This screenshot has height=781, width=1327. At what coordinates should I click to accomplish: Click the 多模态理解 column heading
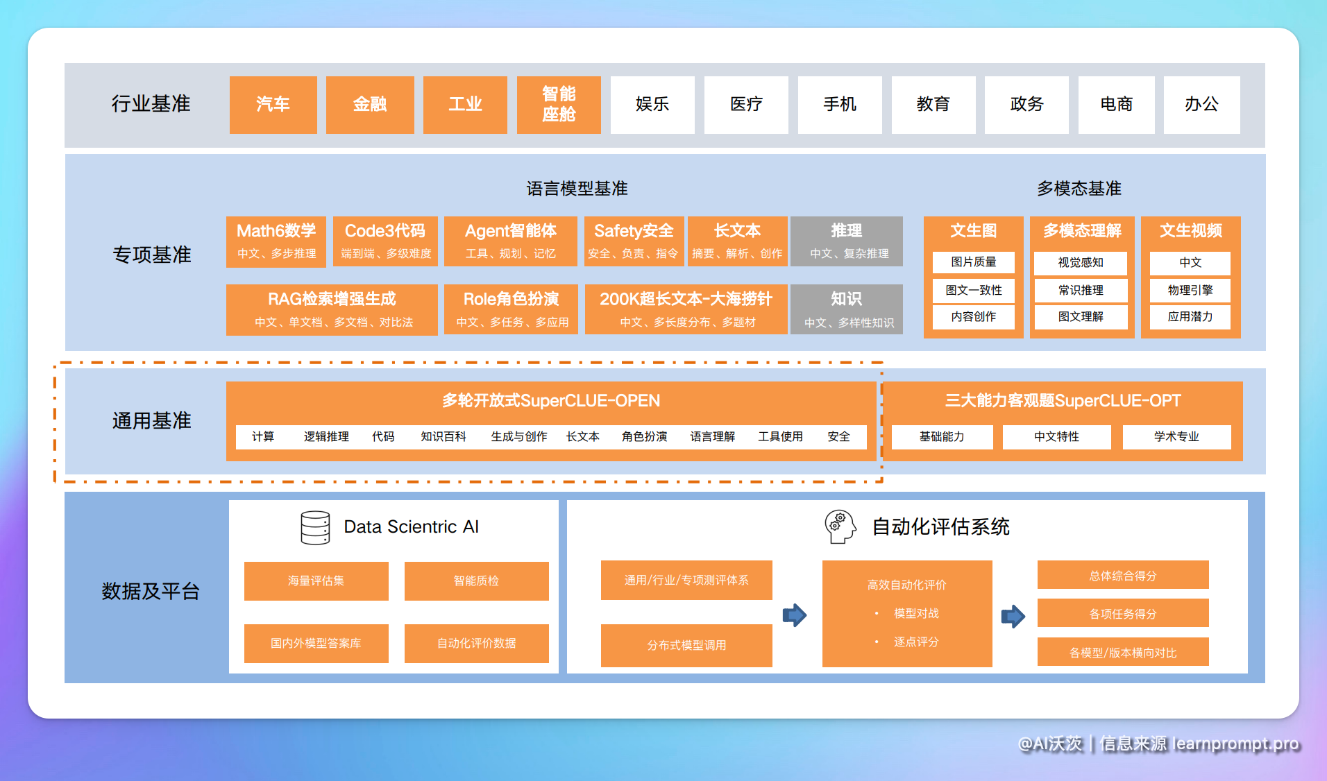tap(1082, 231)
